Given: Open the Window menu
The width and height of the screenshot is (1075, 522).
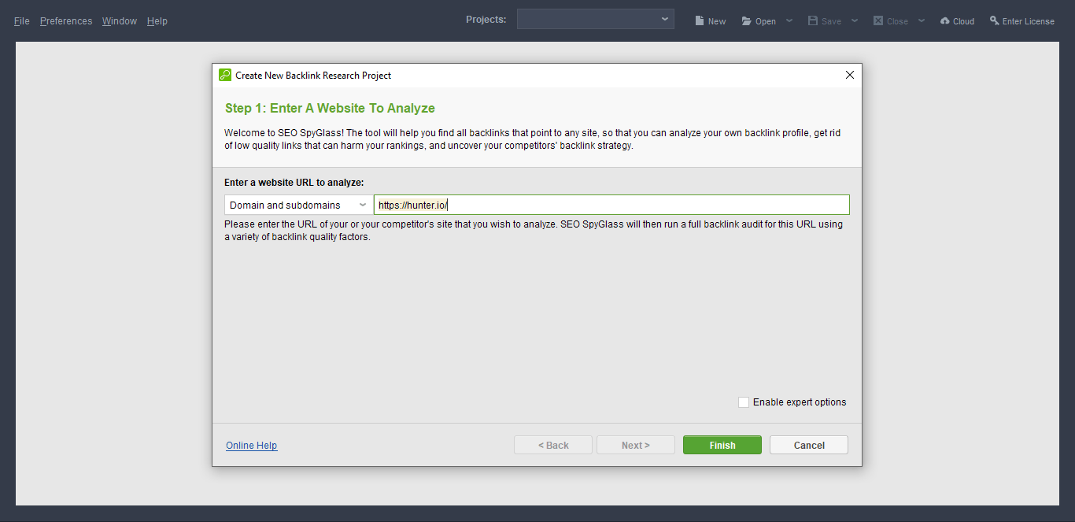Looking at the screenshot, I should tap(120, 21).
